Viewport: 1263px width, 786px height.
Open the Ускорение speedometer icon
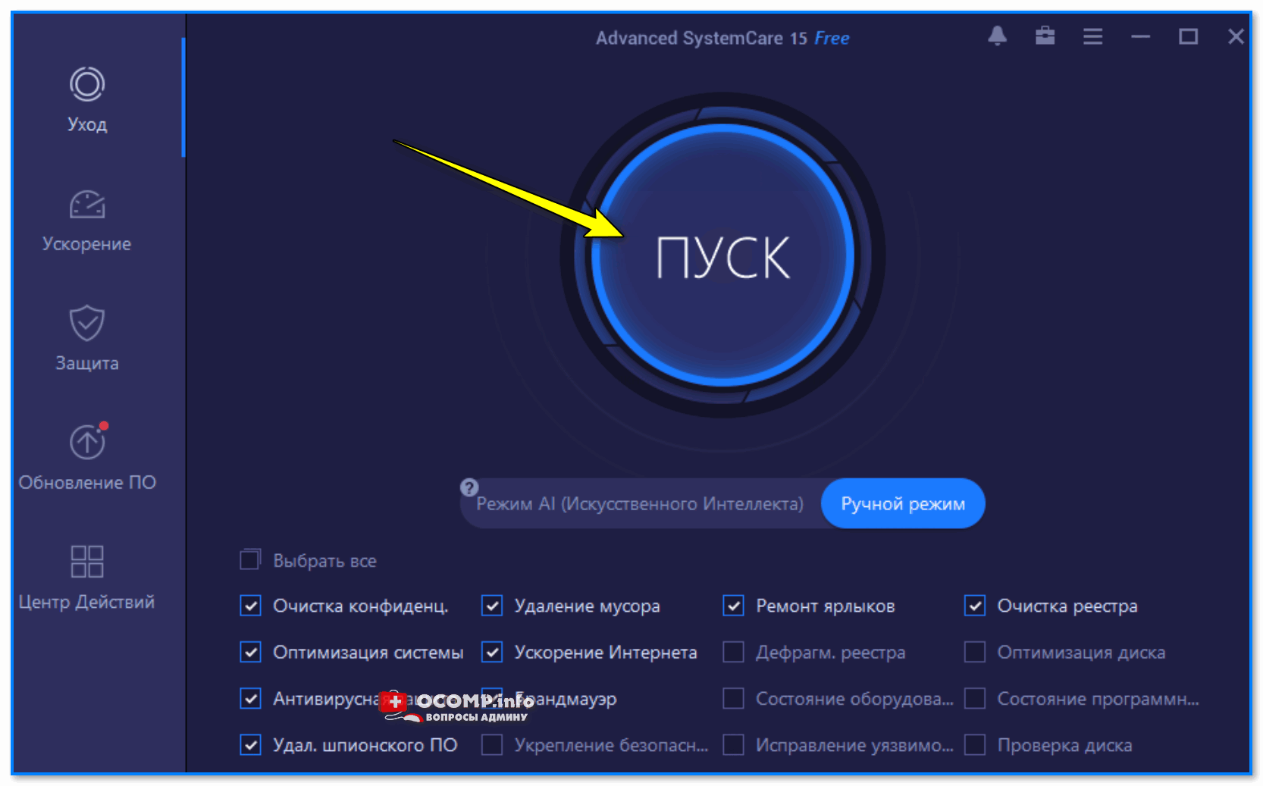pyautogui.click(x=87, y=204)
